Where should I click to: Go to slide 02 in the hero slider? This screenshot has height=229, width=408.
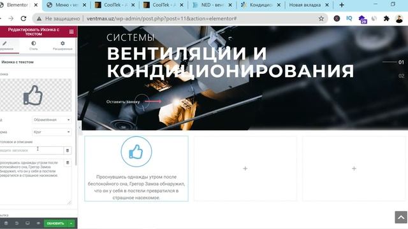401,76
